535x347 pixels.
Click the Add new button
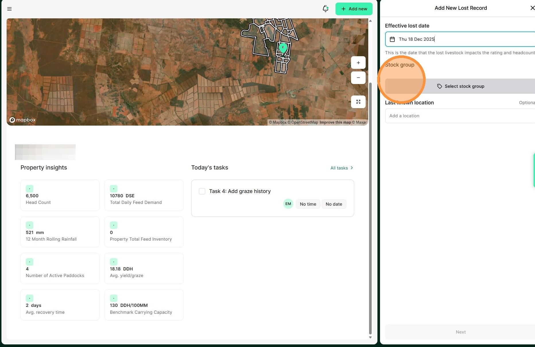(x=354, y=9)
